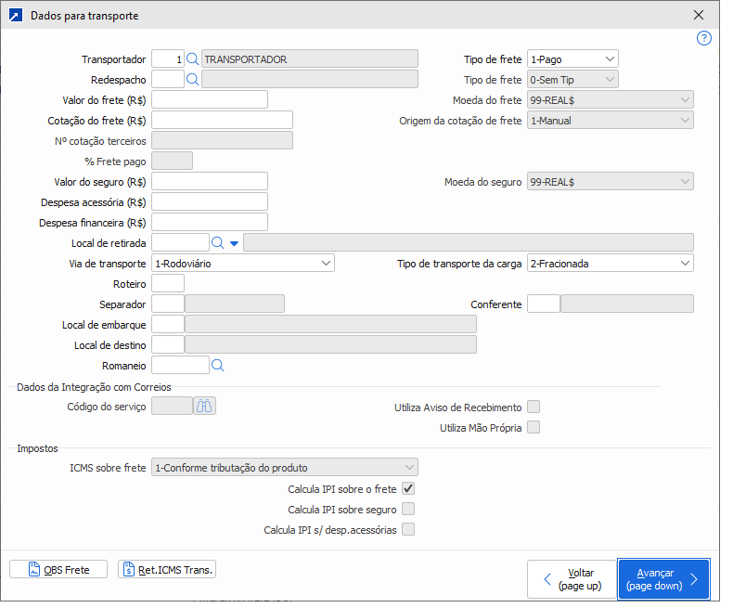Open the help question mark icon
733x608 pixels.
704,38
